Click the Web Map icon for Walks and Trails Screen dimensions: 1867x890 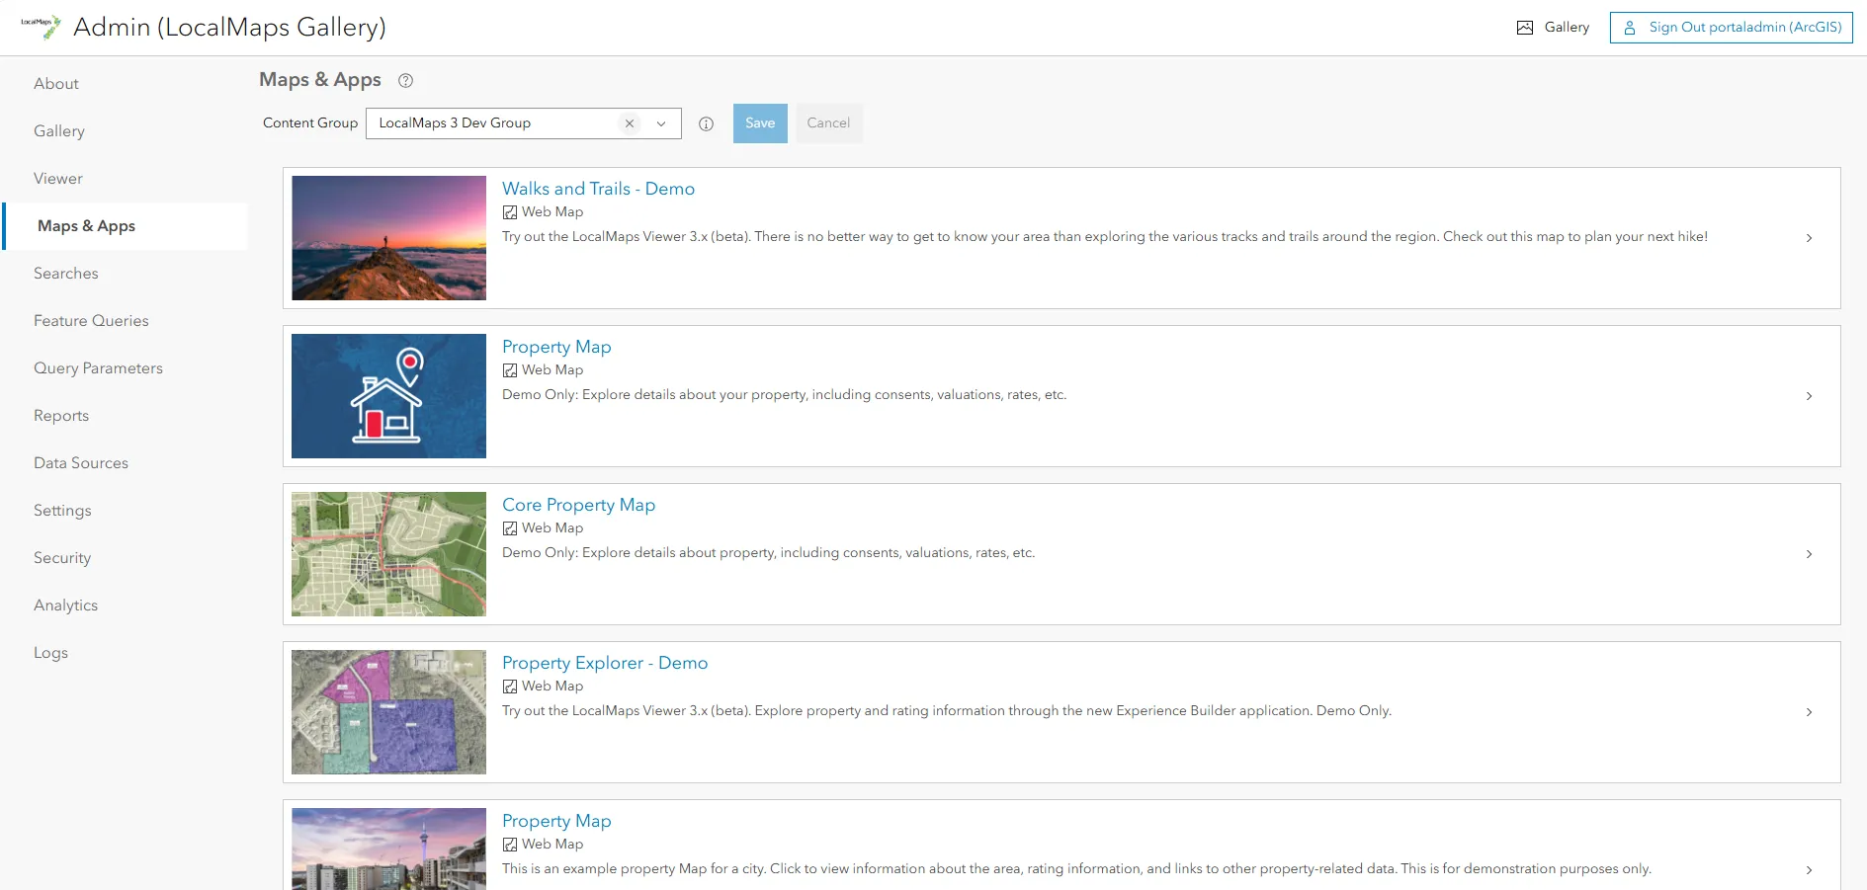point(510,212)
